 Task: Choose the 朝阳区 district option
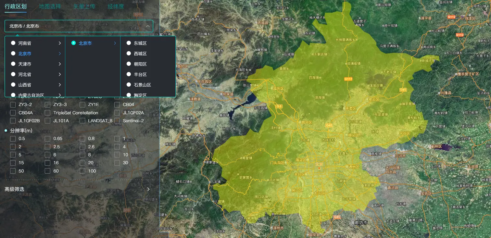tap(129, 64)
